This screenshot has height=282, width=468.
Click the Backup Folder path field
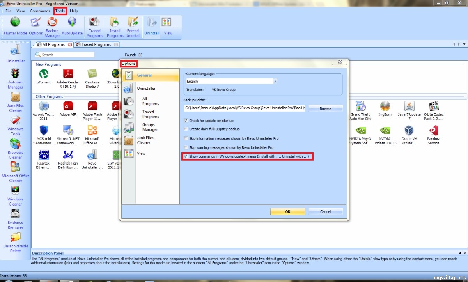pyautogui.click(x=245, y=108)
